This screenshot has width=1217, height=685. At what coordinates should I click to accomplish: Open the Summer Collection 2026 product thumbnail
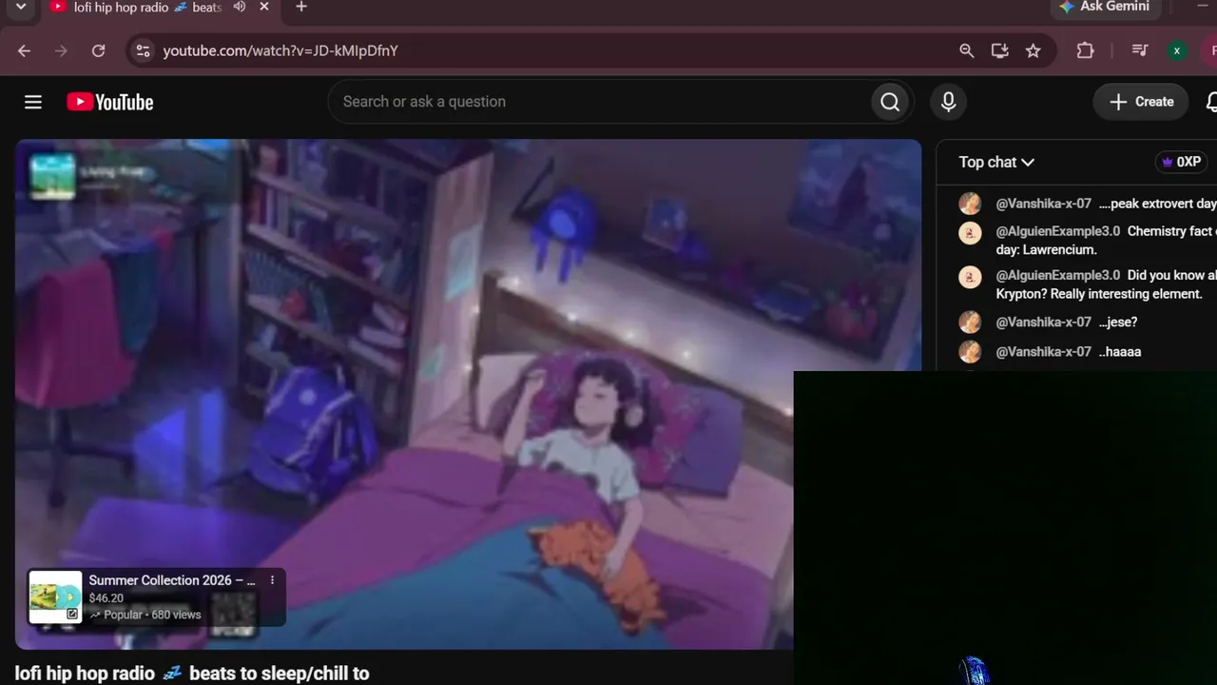(55, 597)
